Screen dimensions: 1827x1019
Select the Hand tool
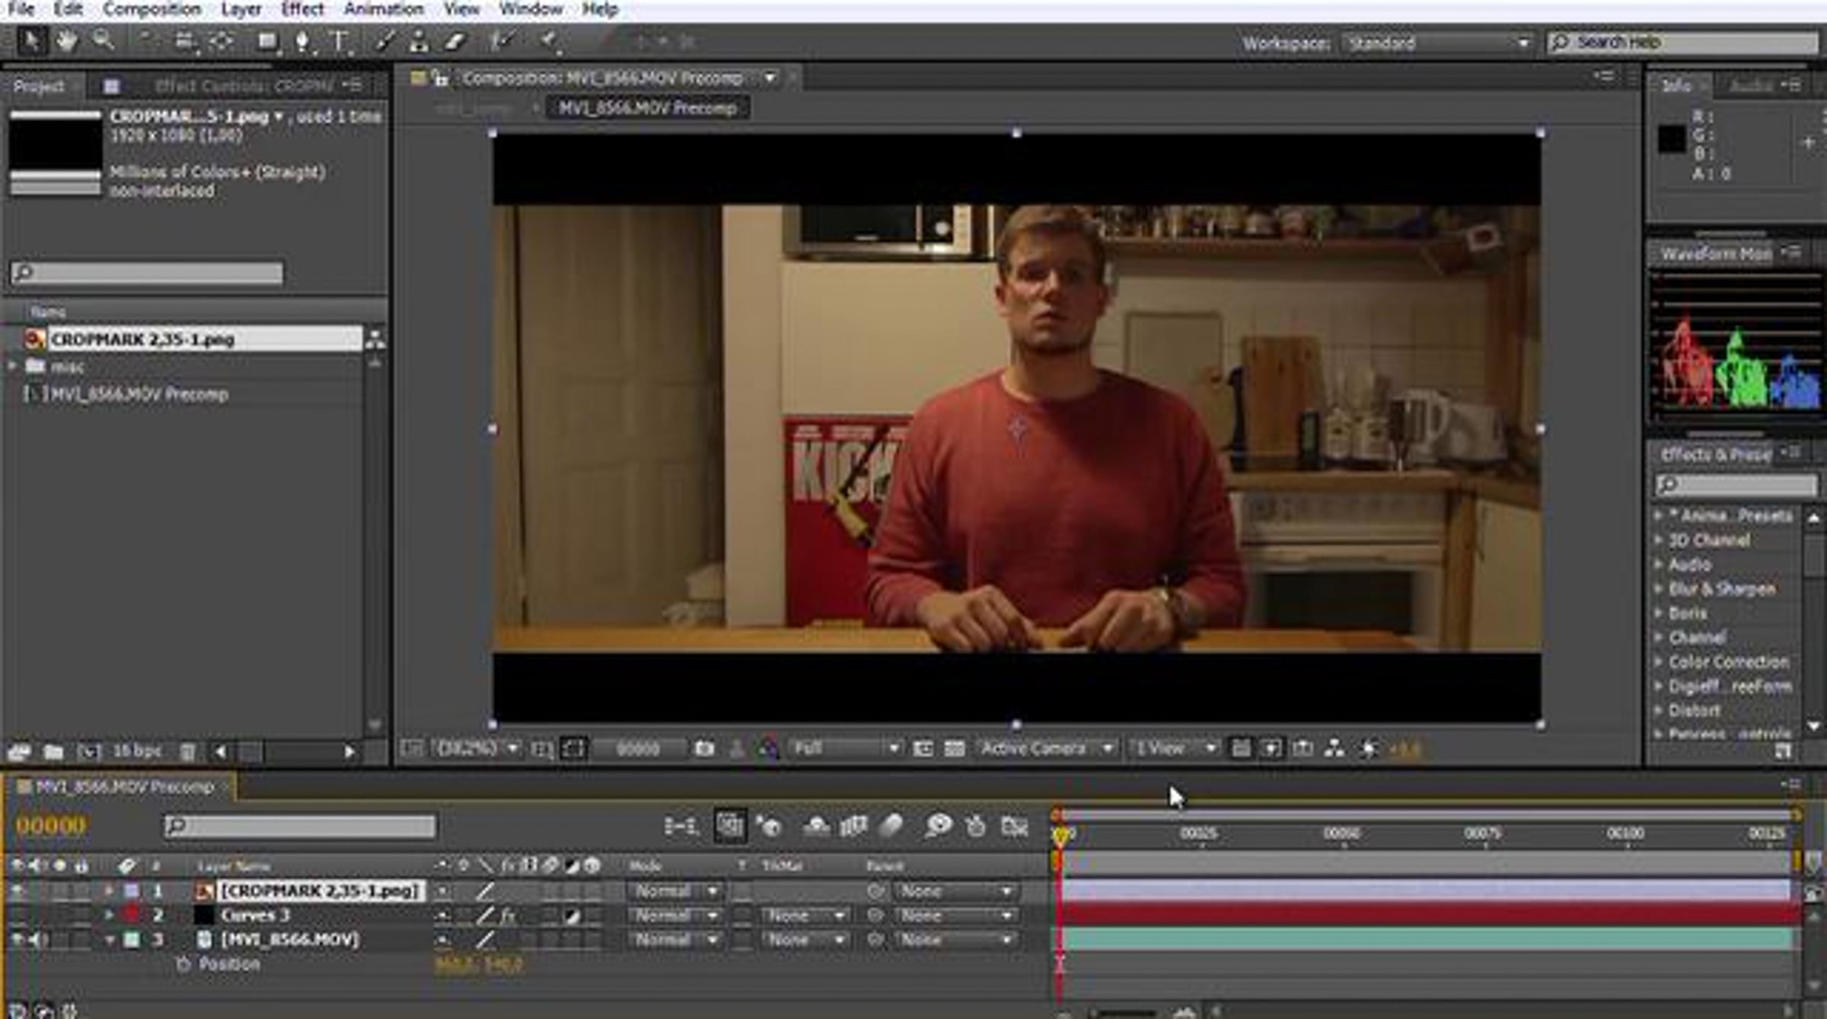coord(67,41)
